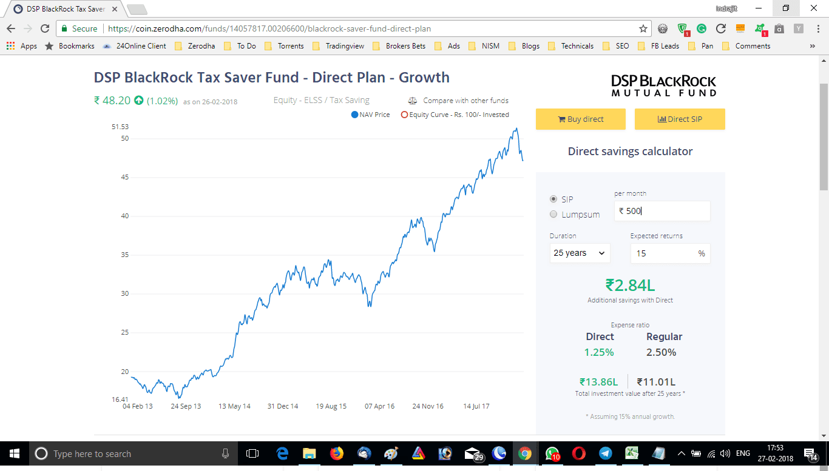Open the Mail app with 29 badge
829x471 pixels.
pyautogui.click(x=473, y=453)
